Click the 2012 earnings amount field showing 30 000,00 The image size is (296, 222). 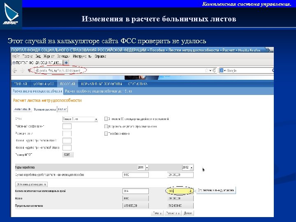coord(180,175)
